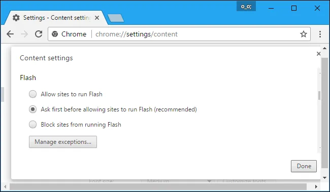This screenshot has height=192, width=330.
Task: Open Manage exceptions dialog
Action: pyautogui.click(x=63, y=142)
